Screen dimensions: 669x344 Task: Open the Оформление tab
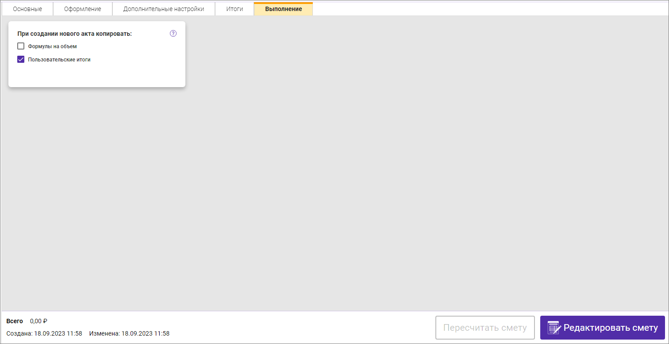click(82, 9)
